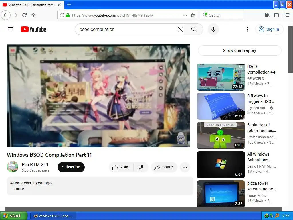Open the pizza tower scream meme thumbnail
Screen dimensions: 293x220
pos(221,193)
